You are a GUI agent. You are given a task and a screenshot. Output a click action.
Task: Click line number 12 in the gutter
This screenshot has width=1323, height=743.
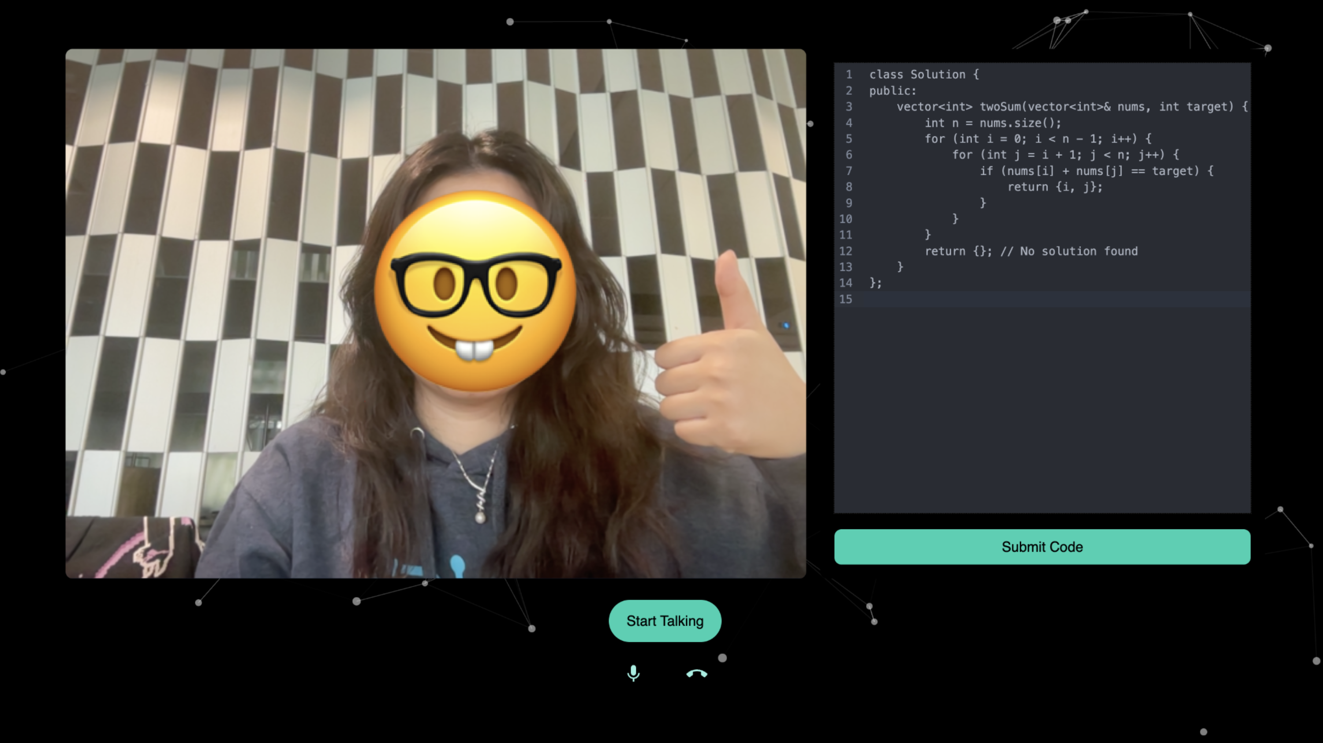point(845,251)
